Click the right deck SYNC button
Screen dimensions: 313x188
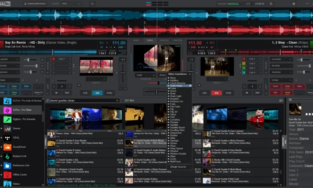(x=229, y=93)
